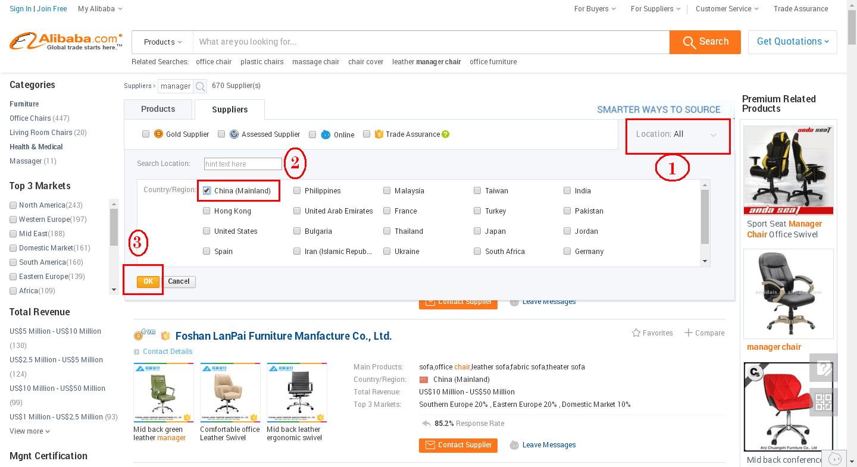The height and width of the screenshot is (467, 857).
Task: Toggle the Gold Supplier checkbox
Action: coord(146,134)
